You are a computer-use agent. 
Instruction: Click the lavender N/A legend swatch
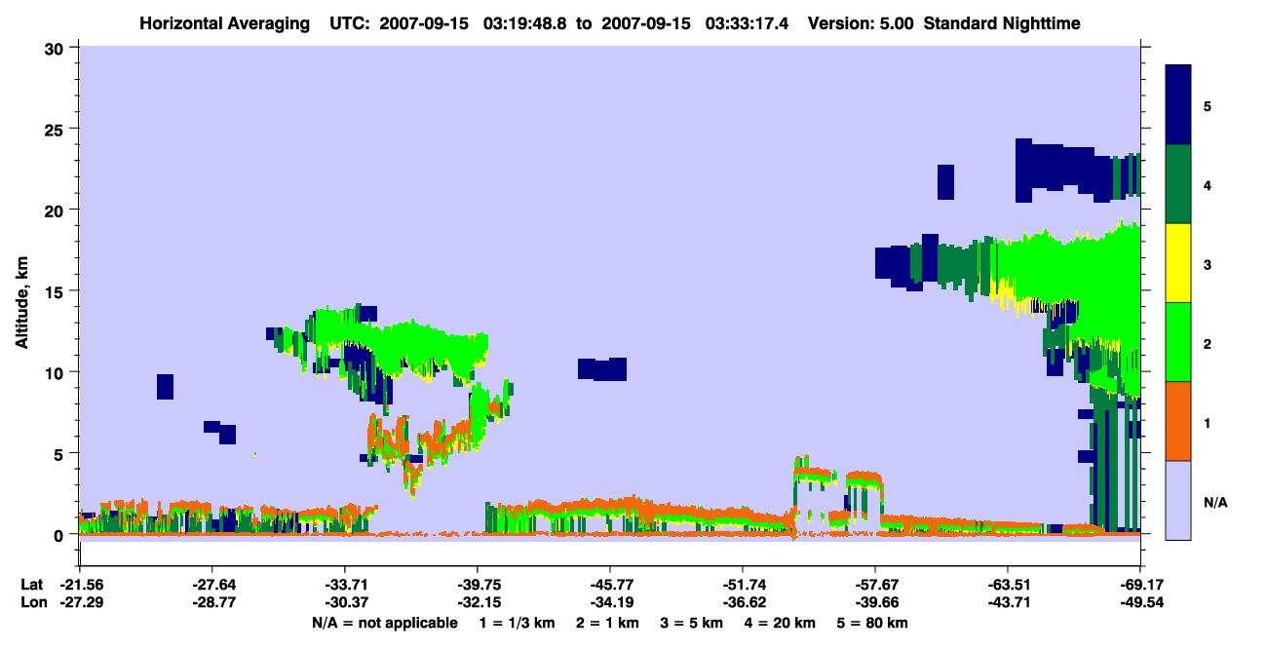click(1178, 500)
